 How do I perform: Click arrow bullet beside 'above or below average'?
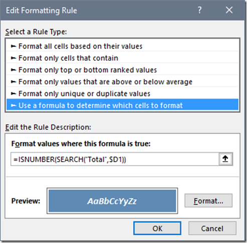pyautogui.click(x=14, y=82)
